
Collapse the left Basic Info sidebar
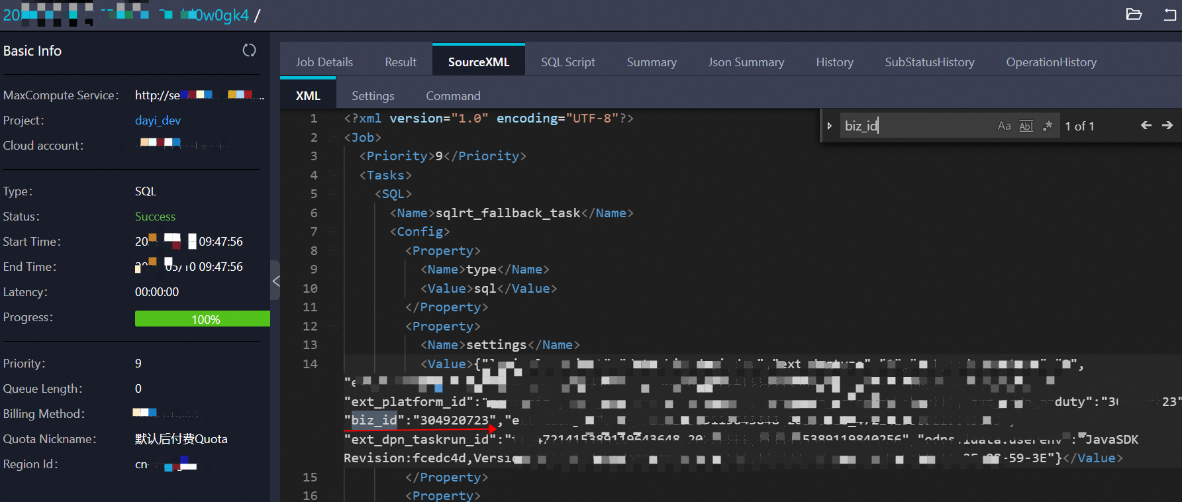click(x=275, y=281)
